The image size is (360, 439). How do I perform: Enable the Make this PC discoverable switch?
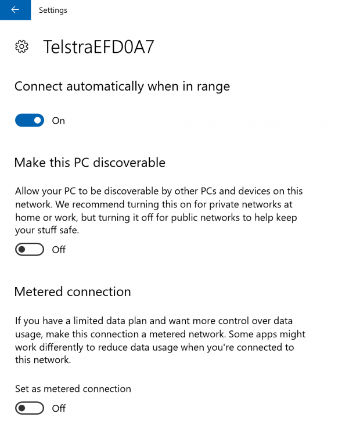point(30,249)
